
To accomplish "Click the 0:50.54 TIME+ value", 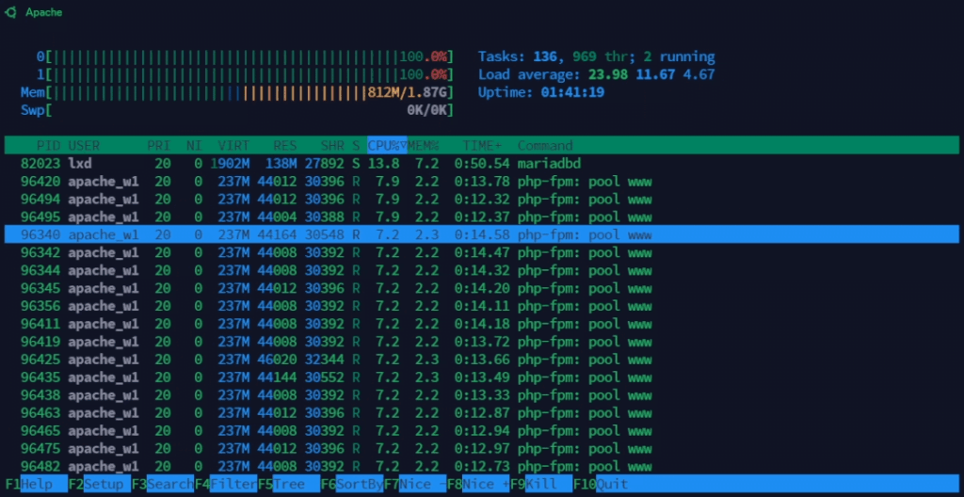I will [482, 164].
